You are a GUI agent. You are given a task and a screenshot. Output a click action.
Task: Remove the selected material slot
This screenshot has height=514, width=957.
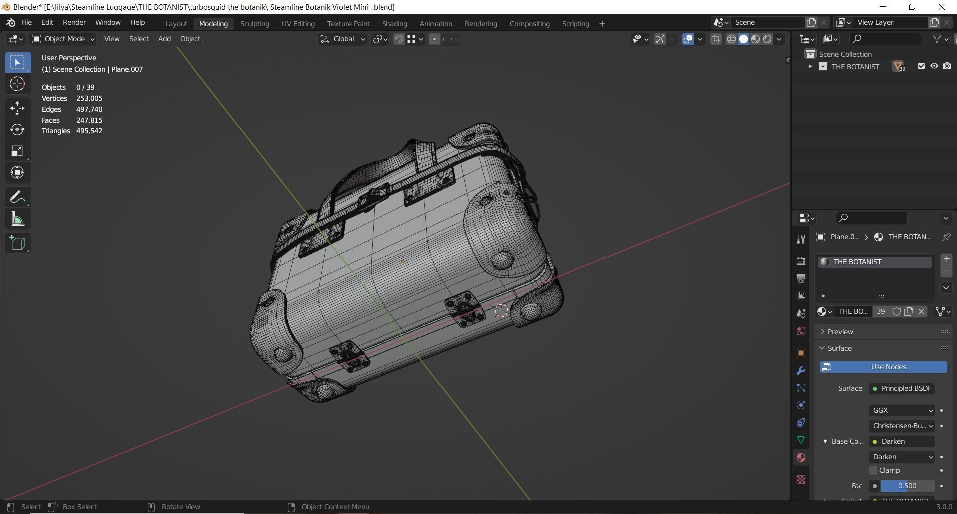[x=946, y=271]
